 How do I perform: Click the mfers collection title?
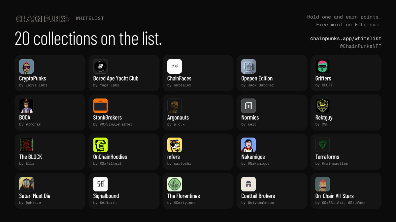coord(174,157)
